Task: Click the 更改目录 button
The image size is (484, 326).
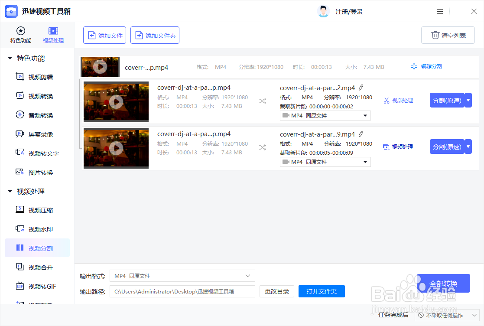Action: pos(277,291)
